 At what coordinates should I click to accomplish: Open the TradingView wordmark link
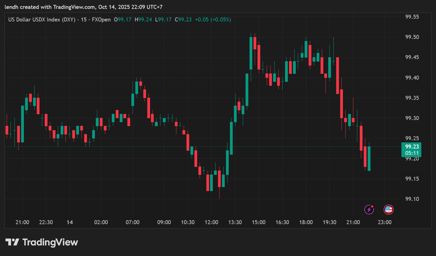point(50,243)
